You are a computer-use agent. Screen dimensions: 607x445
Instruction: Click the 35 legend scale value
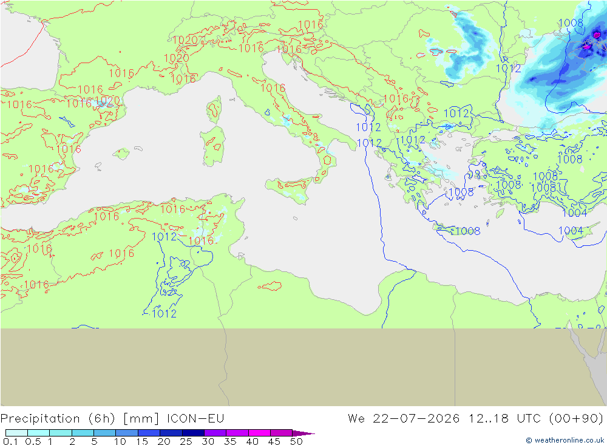(230, 441)
